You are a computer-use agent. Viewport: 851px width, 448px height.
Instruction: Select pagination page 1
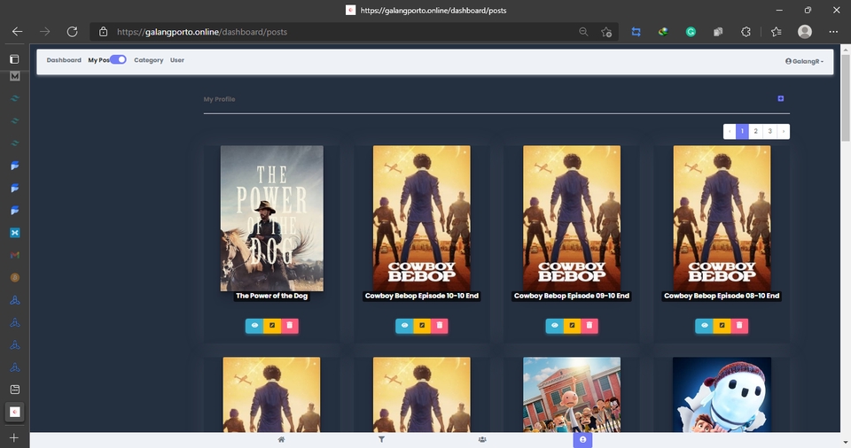pyautogui.click(x=743, y=131)
